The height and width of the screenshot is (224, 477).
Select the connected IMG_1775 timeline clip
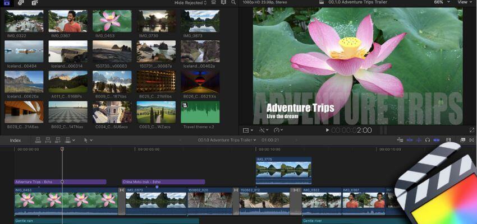(283, 171)
